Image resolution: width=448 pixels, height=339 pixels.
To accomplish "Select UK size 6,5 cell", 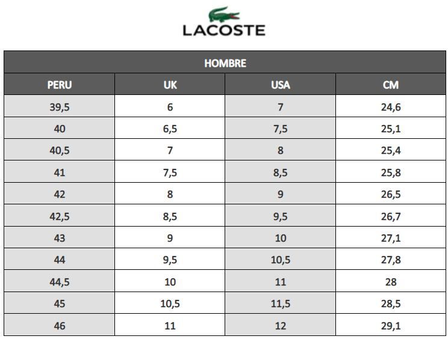I will pos(170,129).
